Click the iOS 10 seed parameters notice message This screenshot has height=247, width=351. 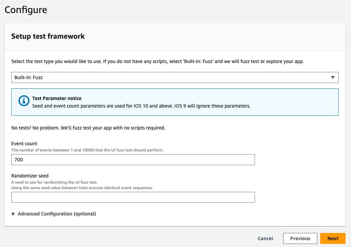click(141, 106)
